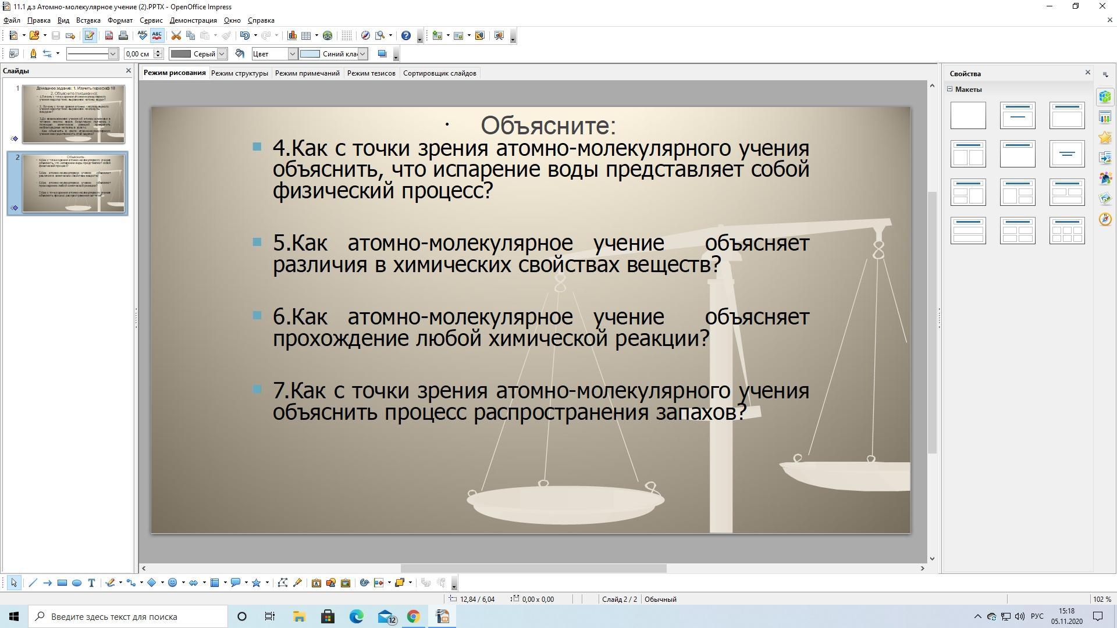Click the Insert Chart icon
The image size is (1117, 628).
(x=292, y=35)
